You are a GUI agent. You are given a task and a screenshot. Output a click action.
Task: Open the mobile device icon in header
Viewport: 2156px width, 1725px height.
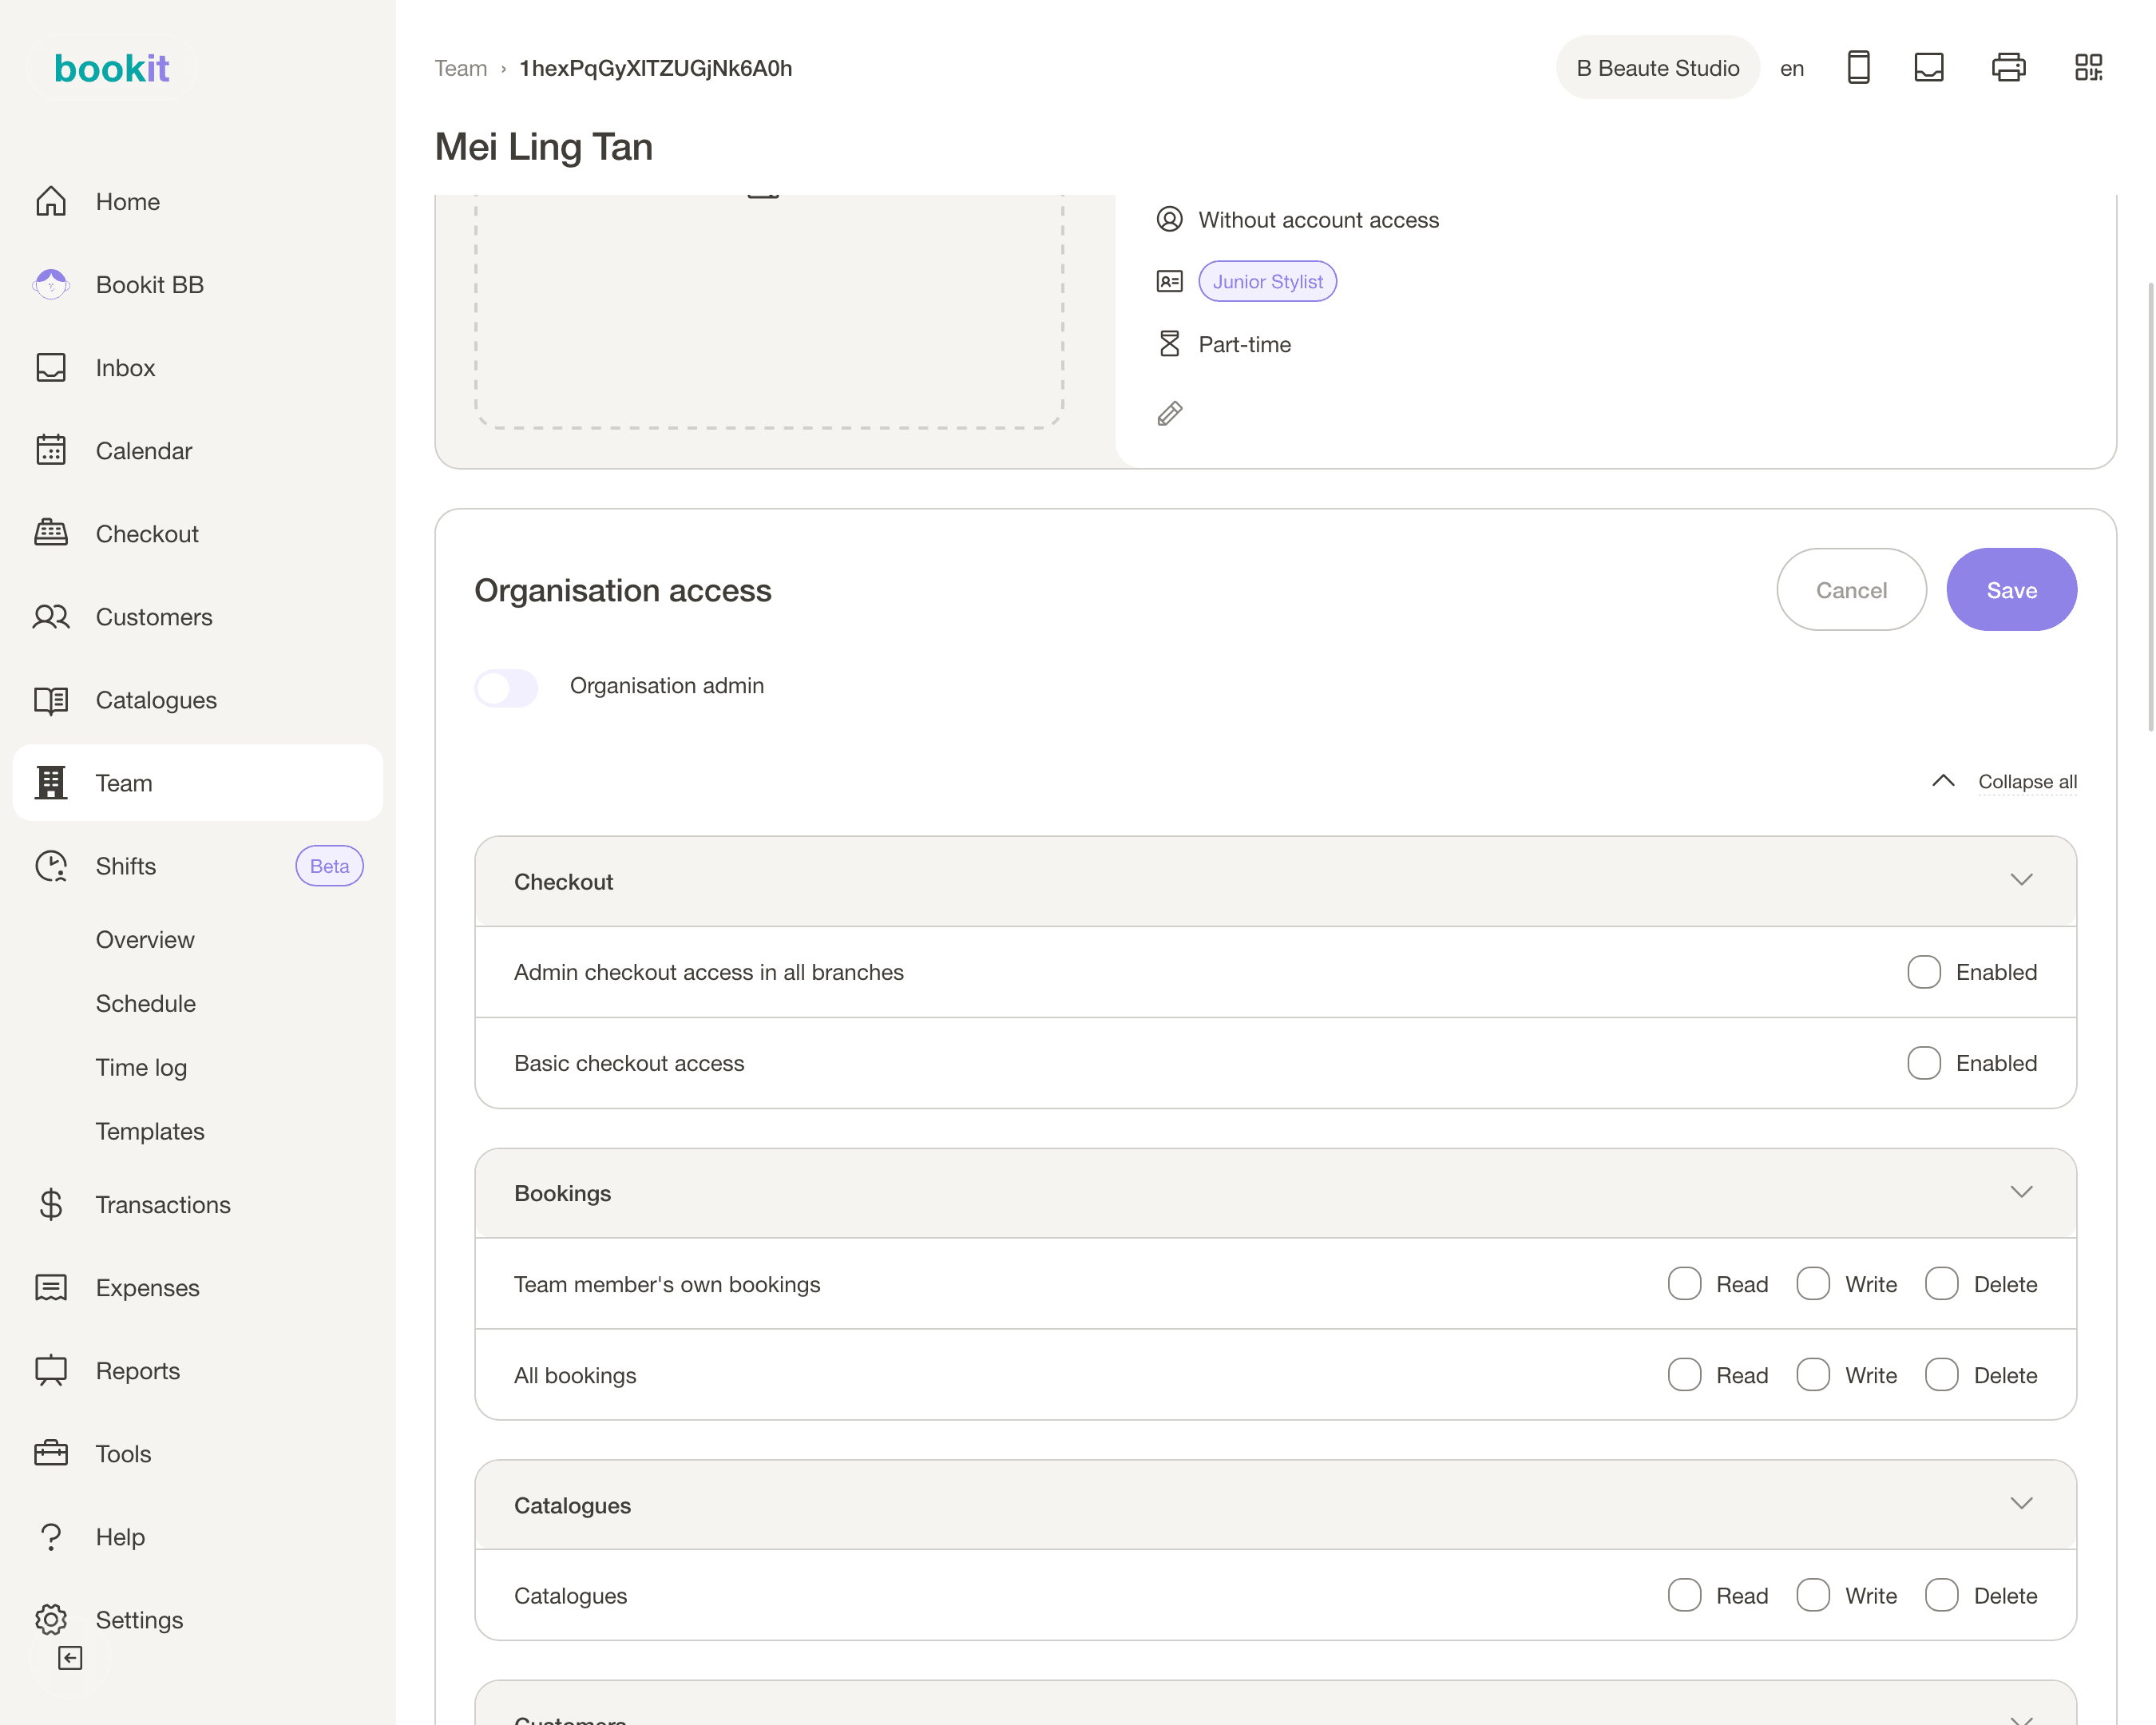coord(1858,68)
